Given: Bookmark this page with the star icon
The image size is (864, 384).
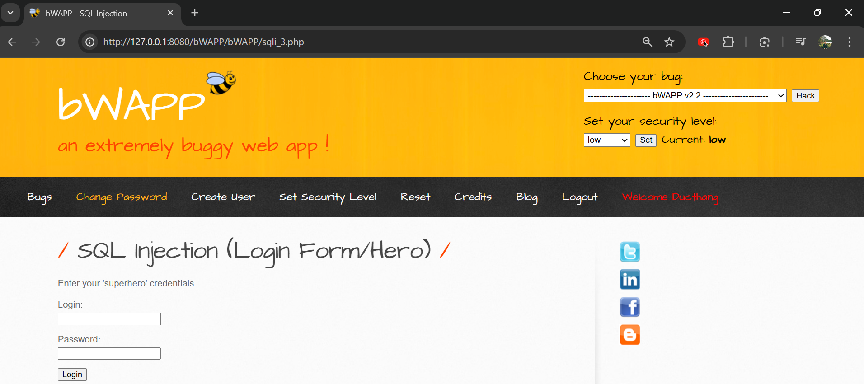Looking at the screenshot, I should pyautogui.click(x=669, y=42).
